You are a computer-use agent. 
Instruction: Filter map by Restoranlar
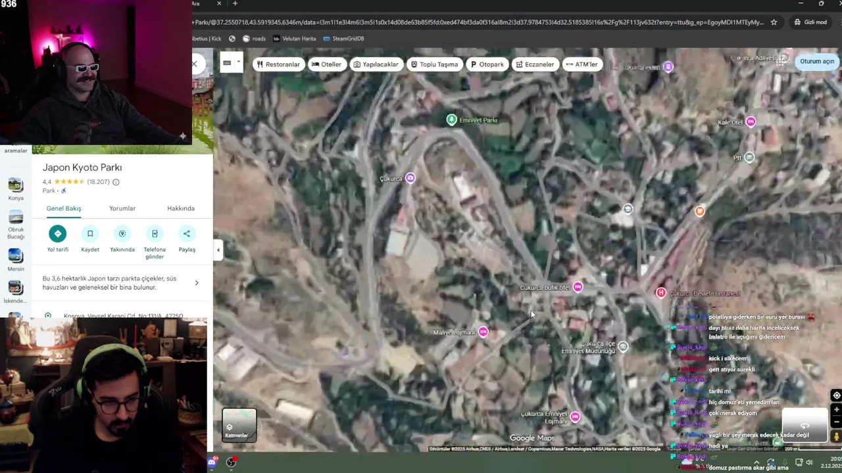[278, 64]
